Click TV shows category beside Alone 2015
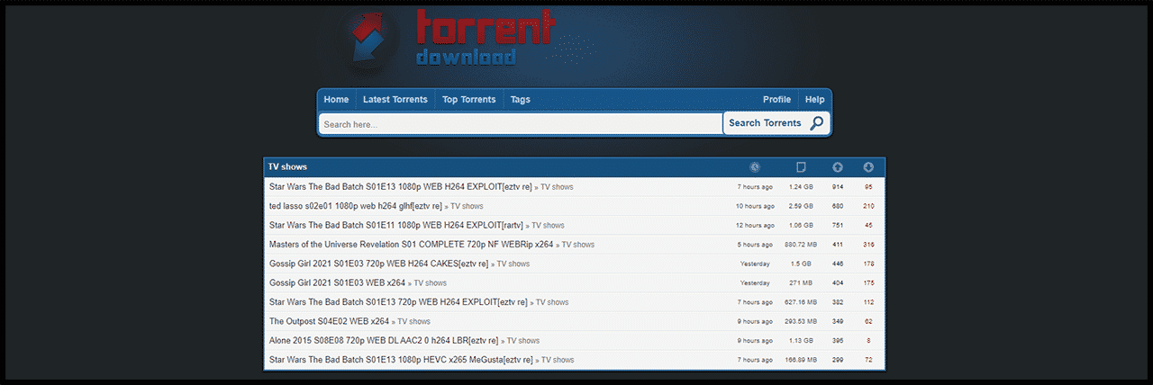The height and width of the screenshot is (385, 1153). point(523,341)
